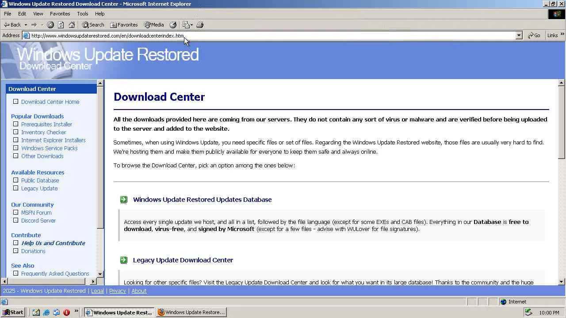The image size is (566, 318).
Task: Visit the MSFN Forum link
Action: (x=36, y=213)
